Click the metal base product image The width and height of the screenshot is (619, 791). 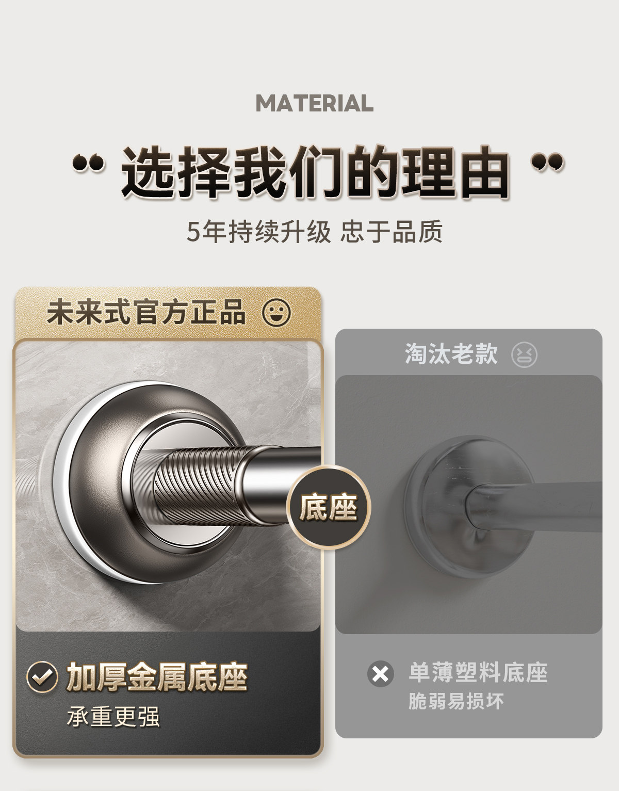pyautogui.click(x=168, y=486)
